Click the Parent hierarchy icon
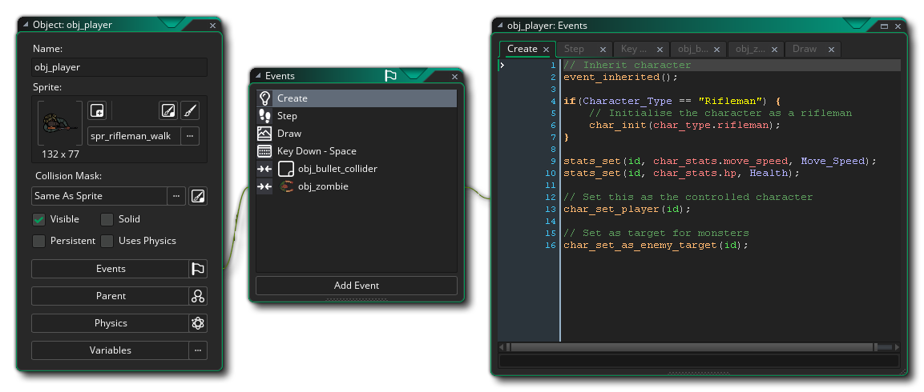 pyautogui.click(x=198, y=296)
